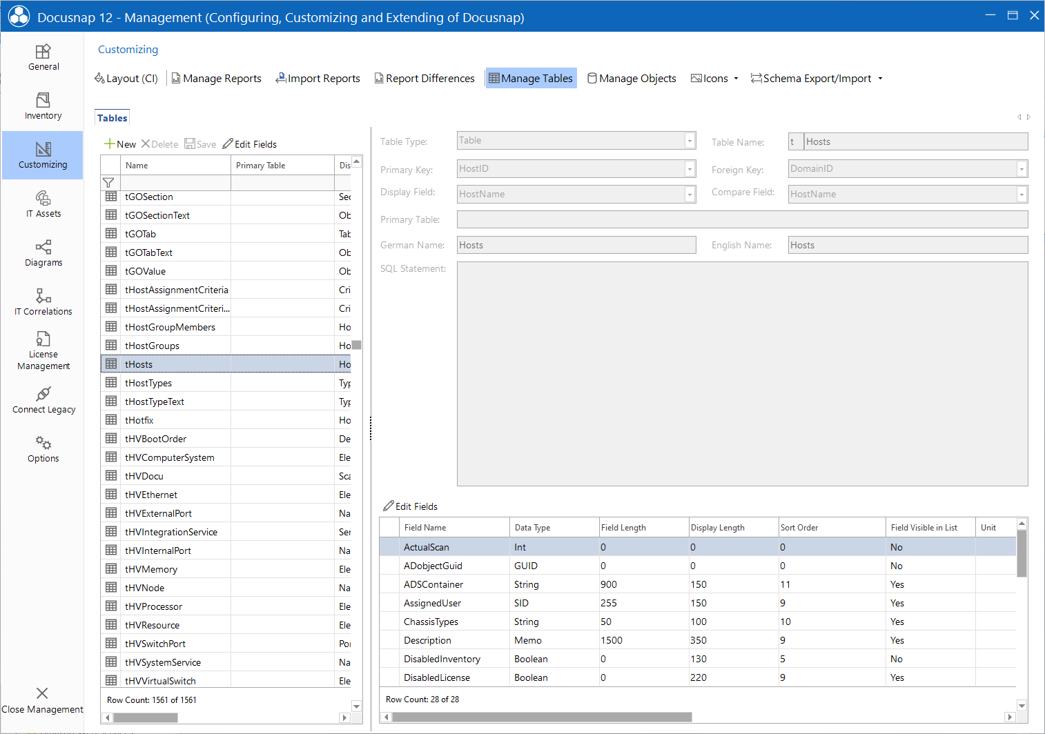Open the Diagrams section
The image size is (1045, 734).
point(43,253)
